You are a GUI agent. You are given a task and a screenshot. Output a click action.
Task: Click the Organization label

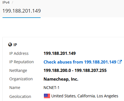[21, 79]
